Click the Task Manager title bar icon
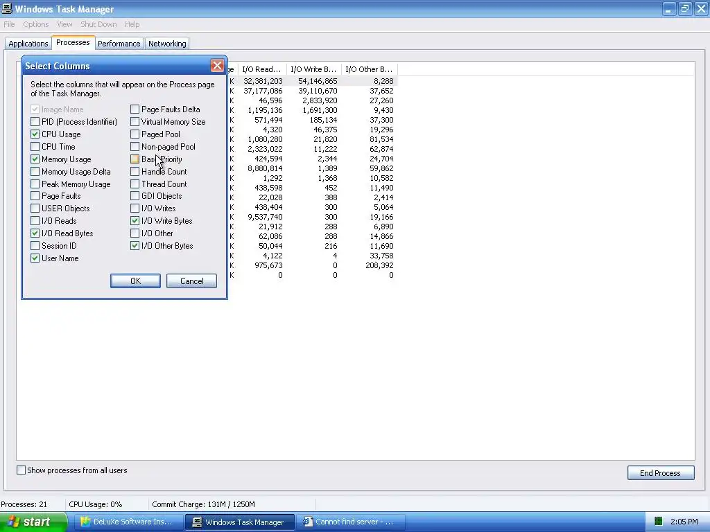710x532 pixels. (x=7, y=8)
